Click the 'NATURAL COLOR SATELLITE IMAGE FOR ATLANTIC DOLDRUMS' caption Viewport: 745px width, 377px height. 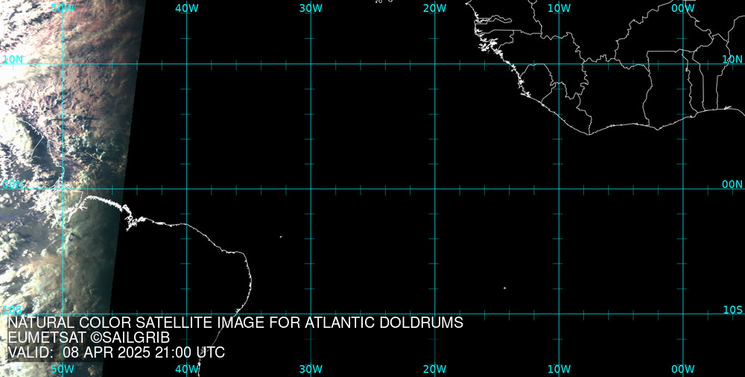[235, 323]
